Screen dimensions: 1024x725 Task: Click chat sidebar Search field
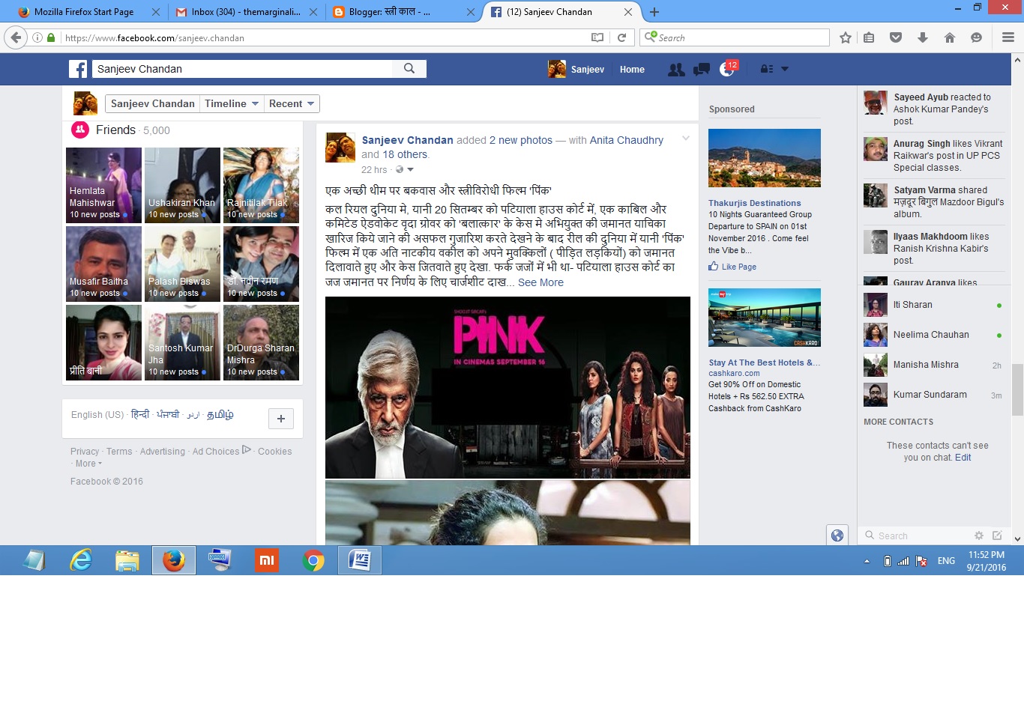click(916, 536)
